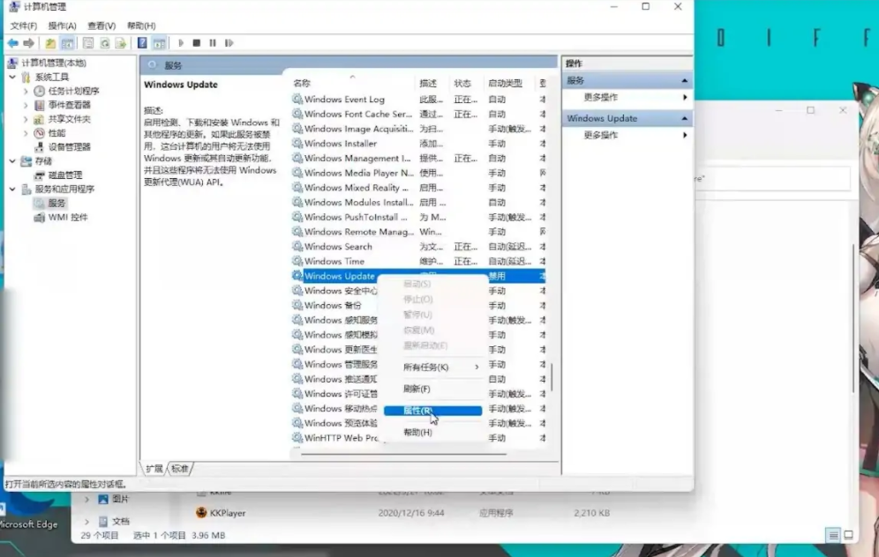Export the list using the toolbar icon

point(121,43)
